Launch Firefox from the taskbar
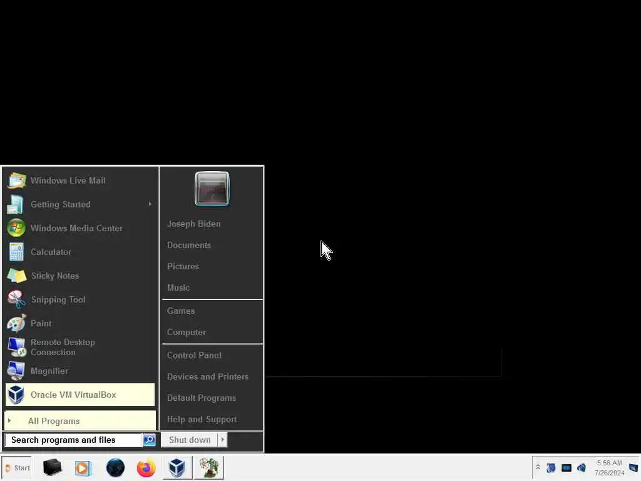 tap(146, 467)
